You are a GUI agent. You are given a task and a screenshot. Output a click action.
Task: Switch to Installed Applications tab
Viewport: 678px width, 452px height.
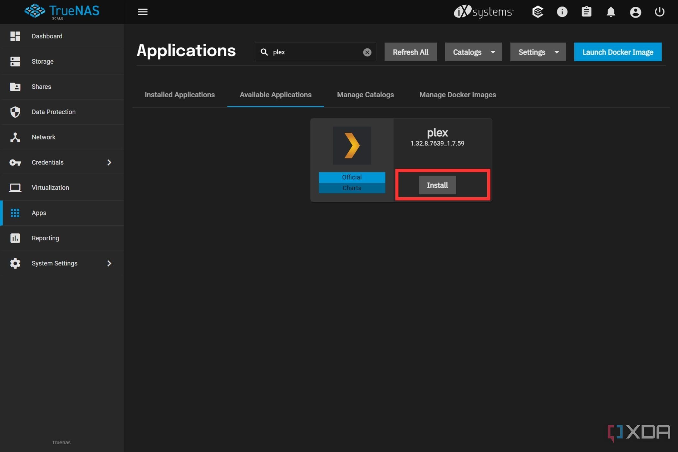coord(180,95)
